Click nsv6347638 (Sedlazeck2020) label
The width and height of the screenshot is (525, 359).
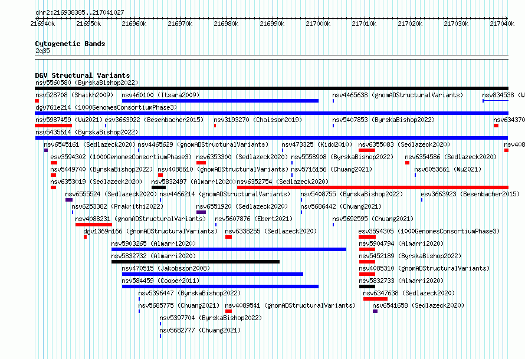[409, 293]
